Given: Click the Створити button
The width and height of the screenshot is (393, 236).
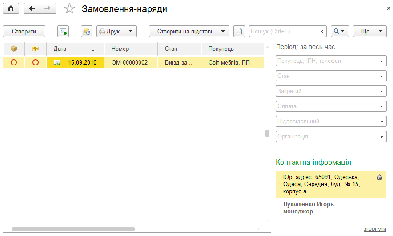Looking at the screenshot, I should (24, 31).
